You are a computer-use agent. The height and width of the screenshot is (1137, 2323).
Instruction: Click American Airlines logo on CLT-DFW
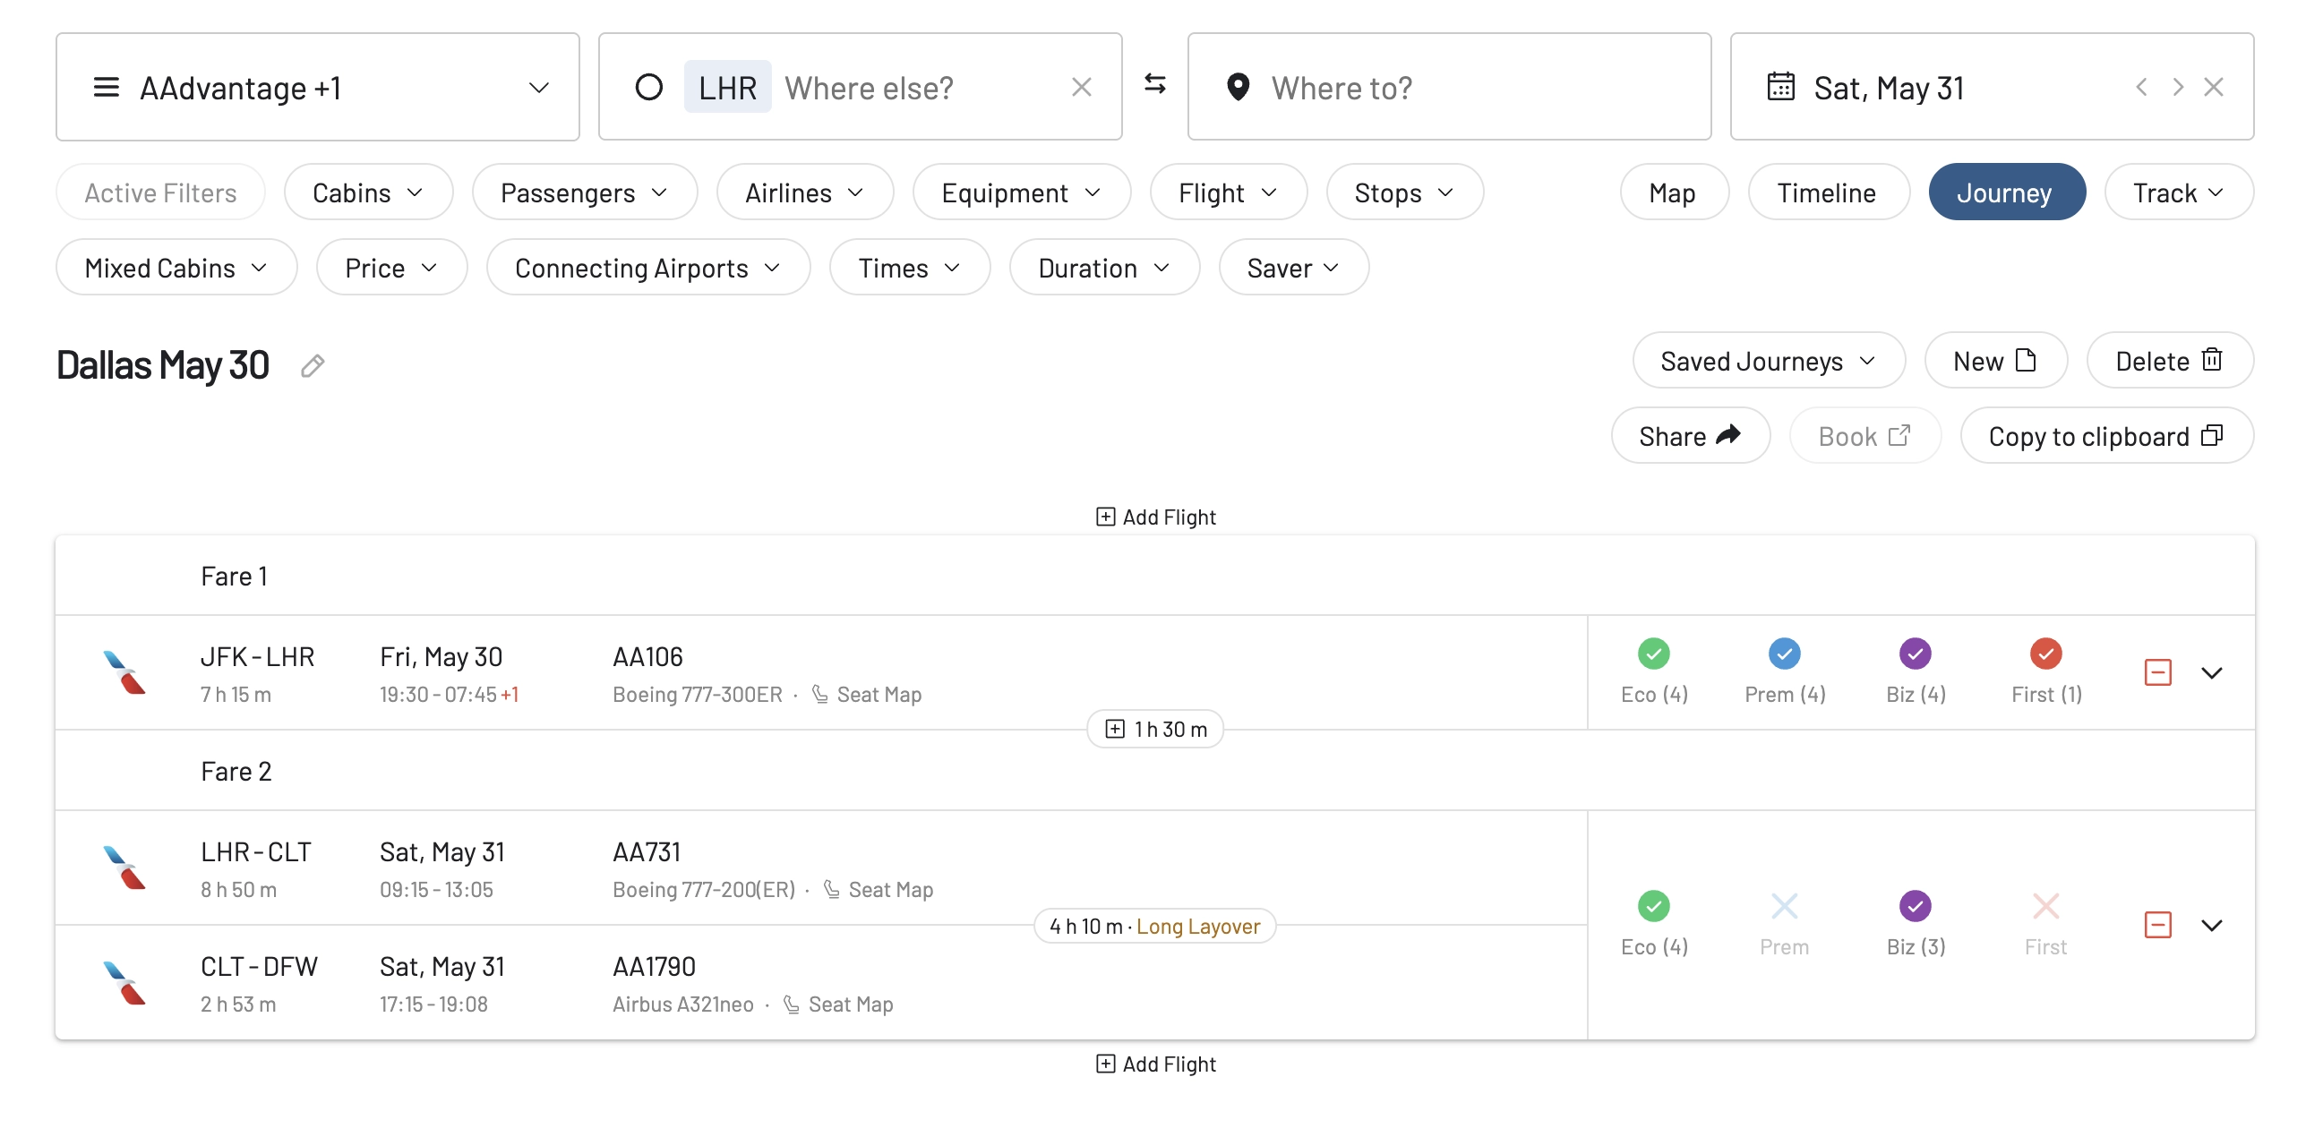pos(124,982)
